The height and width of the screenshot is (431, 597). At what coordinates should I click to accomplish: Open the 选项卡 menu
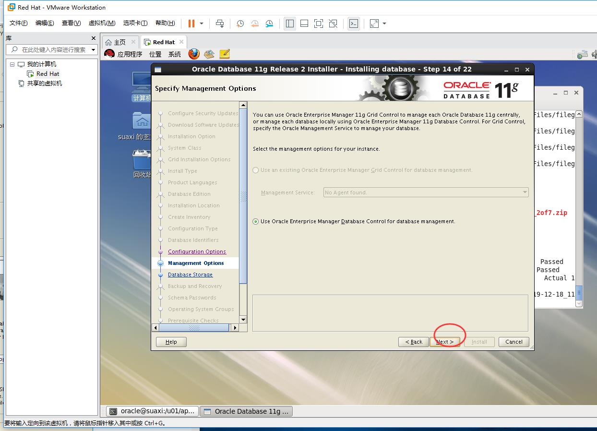pos(135,23)
